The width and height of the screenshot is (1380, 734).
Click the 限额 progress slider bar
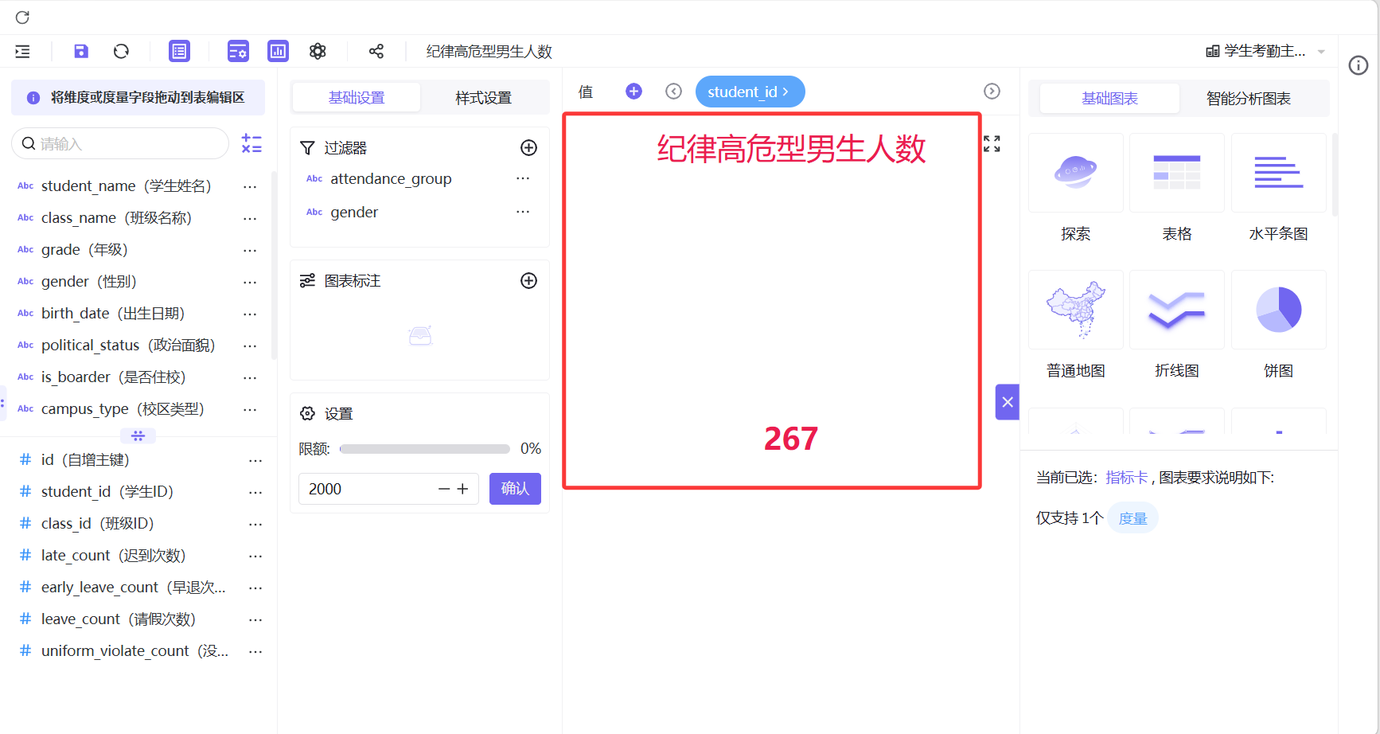(x=425, y=449)
